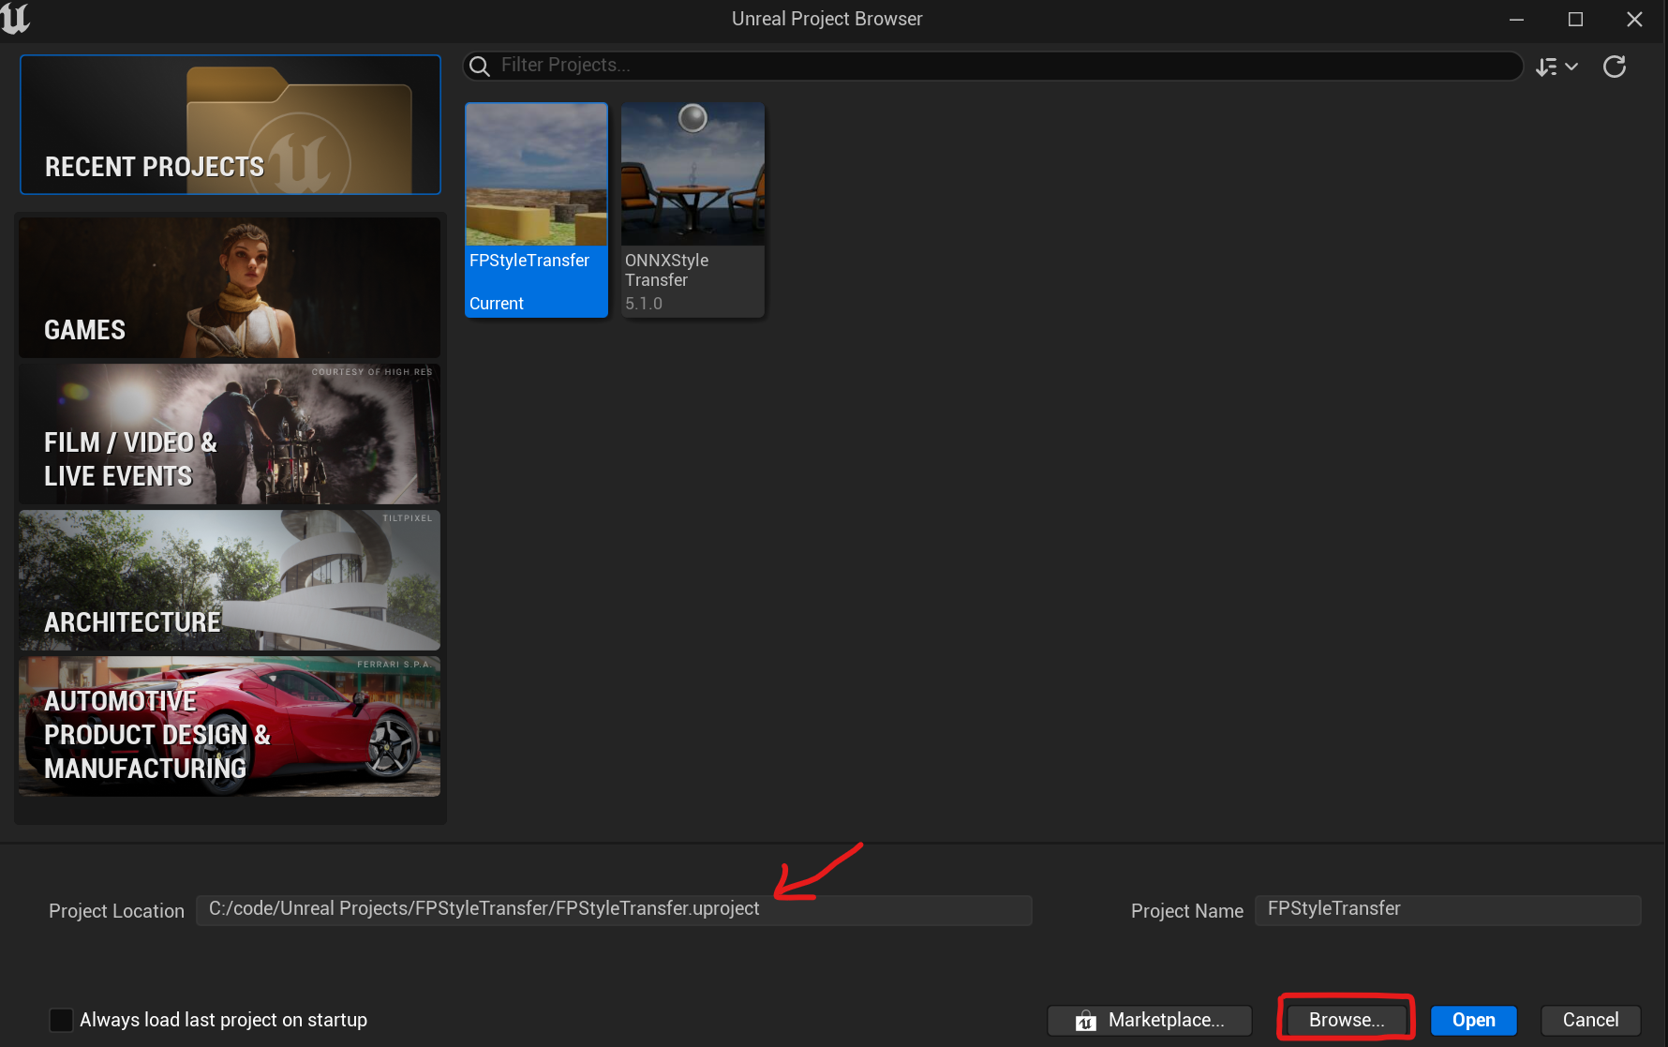Click the Marketplace shopping bag icon
The height and width of the screenshot is (1047, 1668).
pyautogui.click(x=1086, y=1021)
